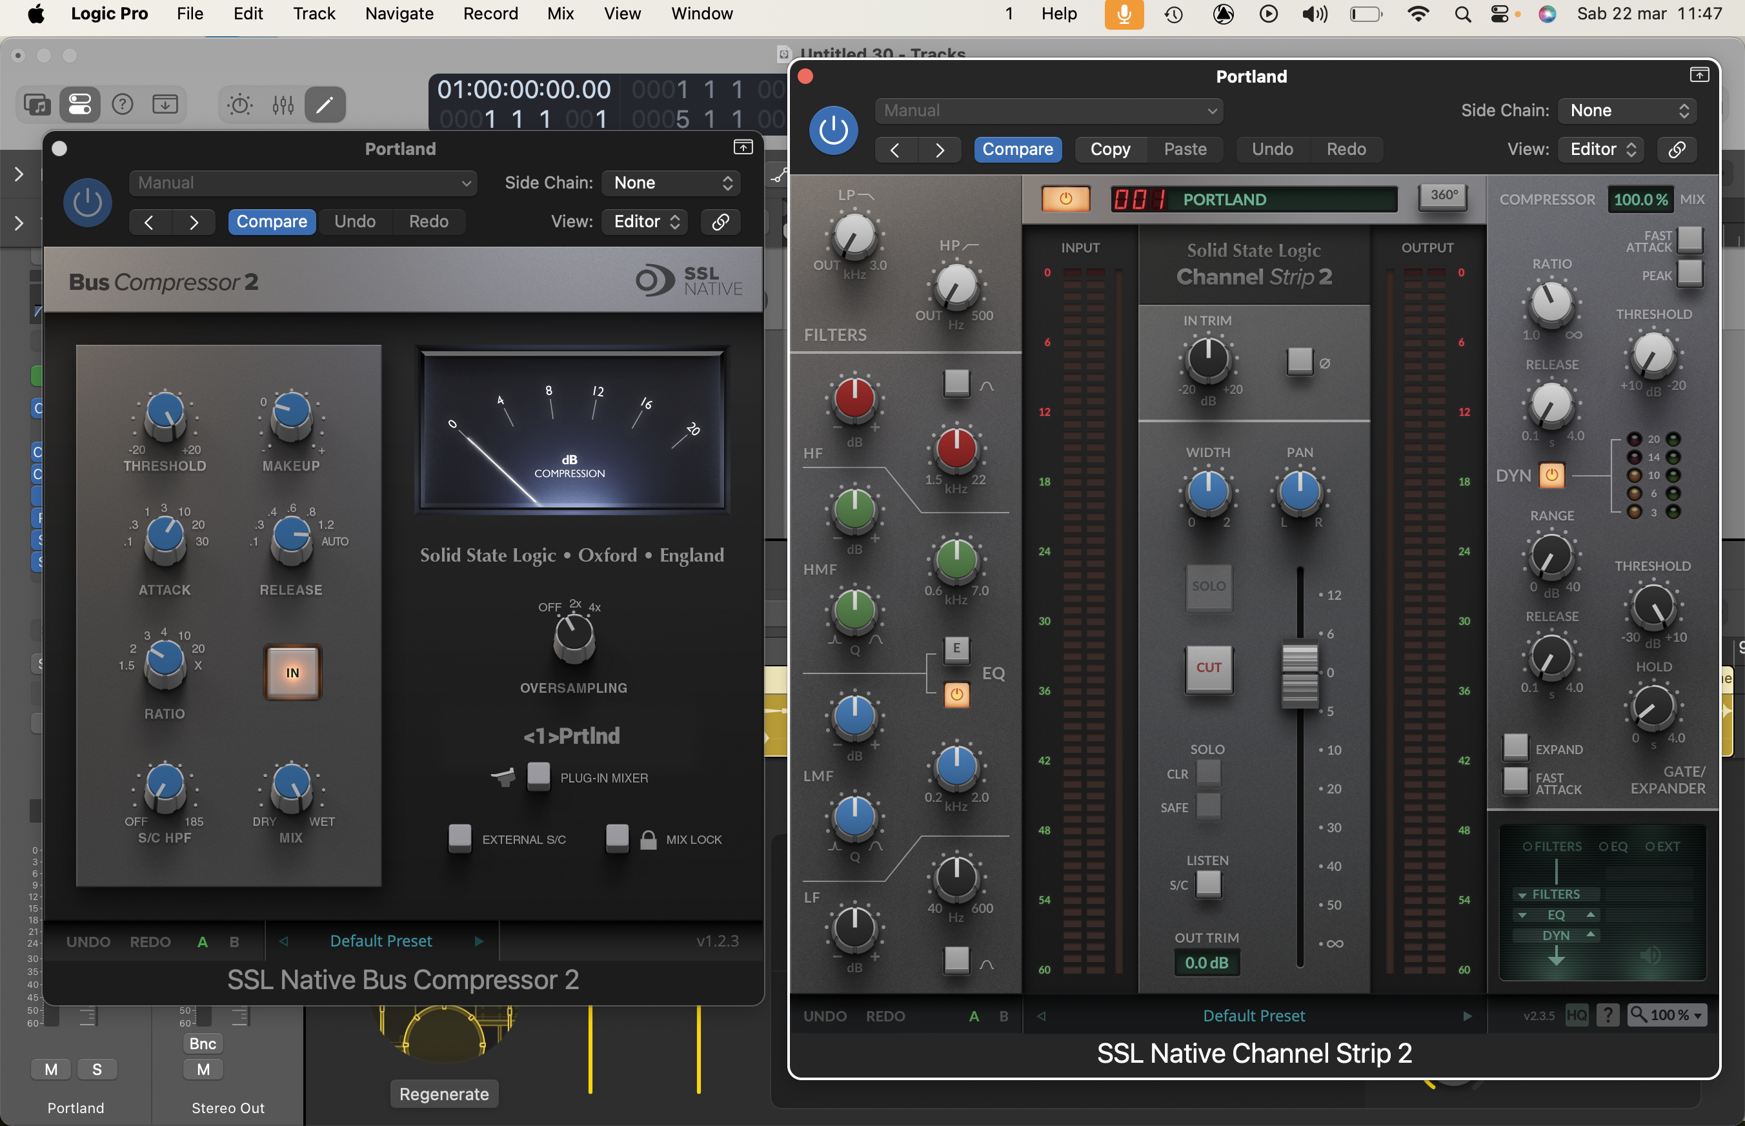The width and height of the screenshot is (1745, 1126).
Task: Go to previous preset in Bus Compressor
Action: click(283, 941)
